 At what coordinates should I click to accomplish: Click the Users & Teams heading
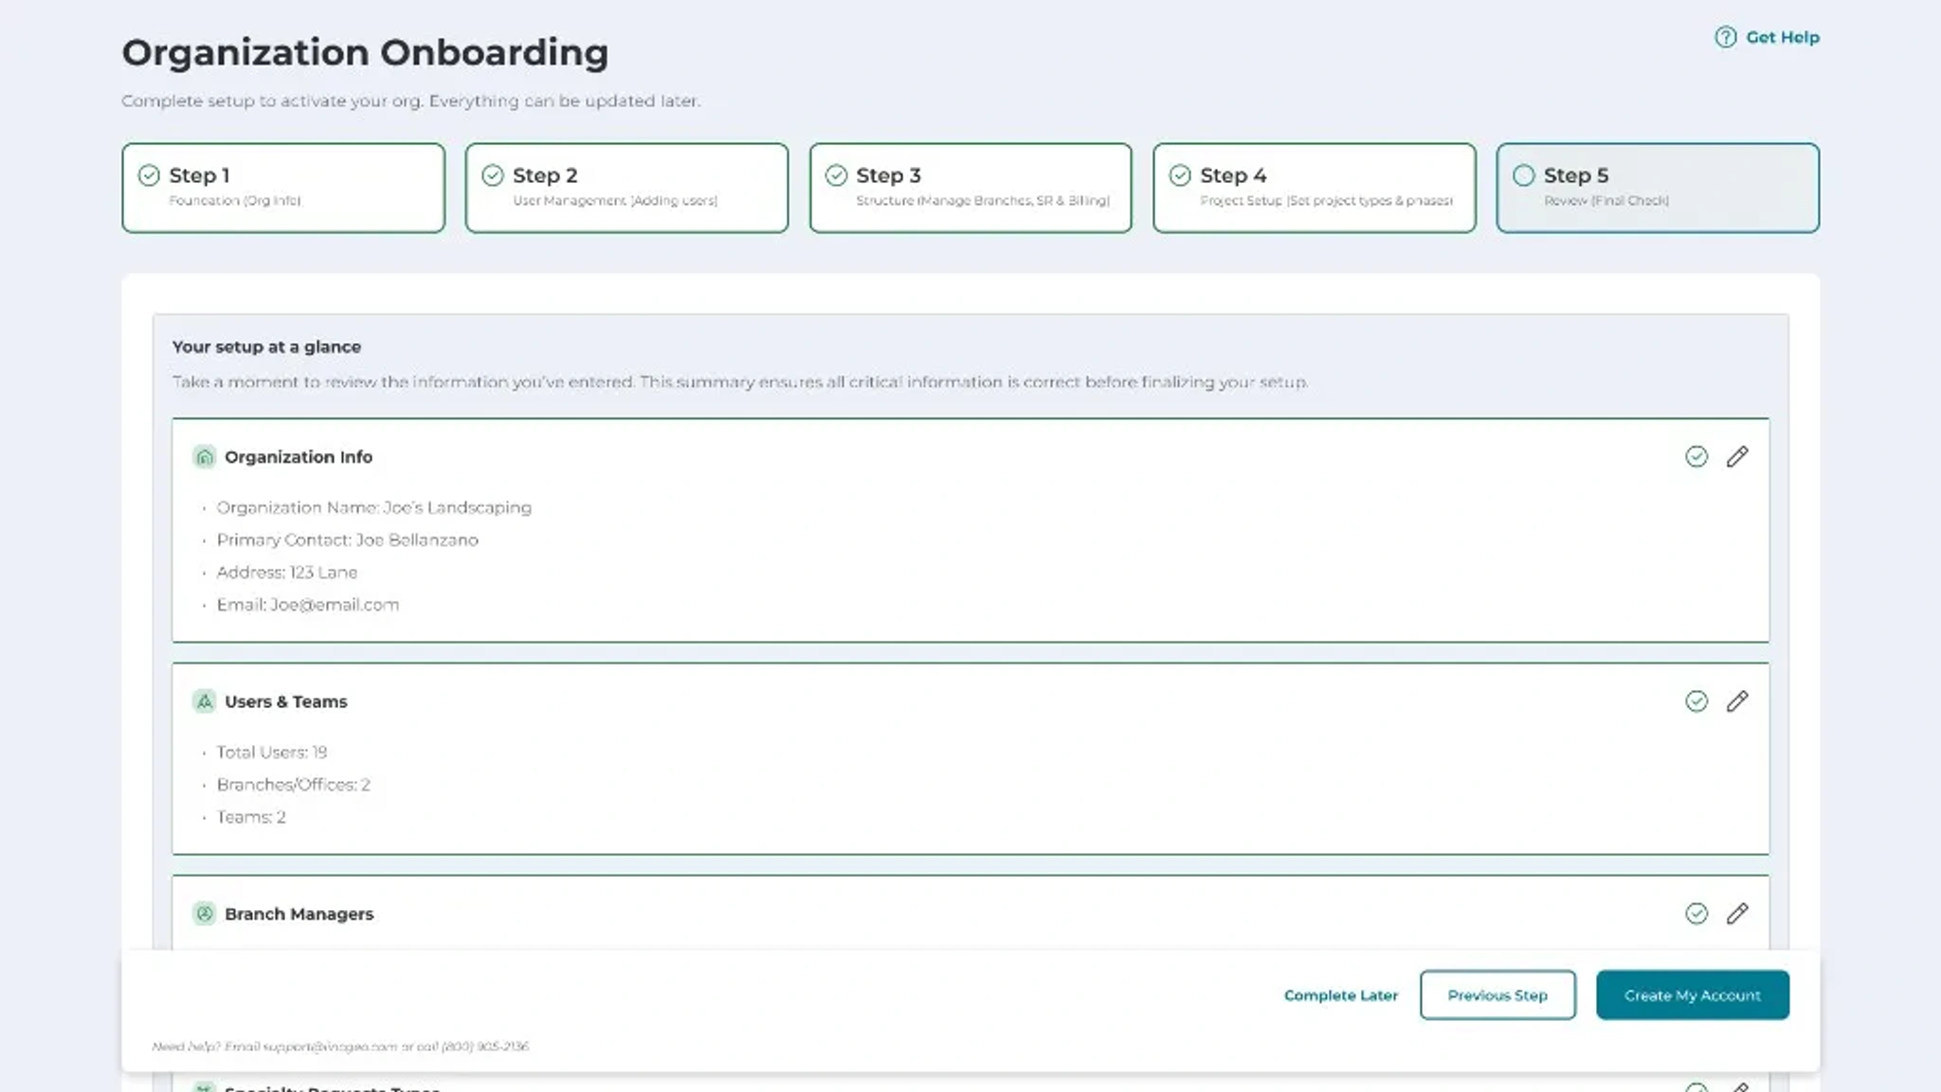[x=286, y=701]
